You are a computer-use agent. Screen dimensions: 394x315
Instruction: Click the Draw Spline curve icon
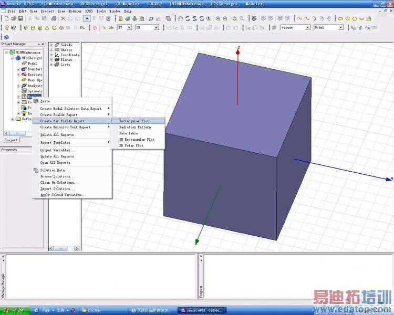pos(307,18)
